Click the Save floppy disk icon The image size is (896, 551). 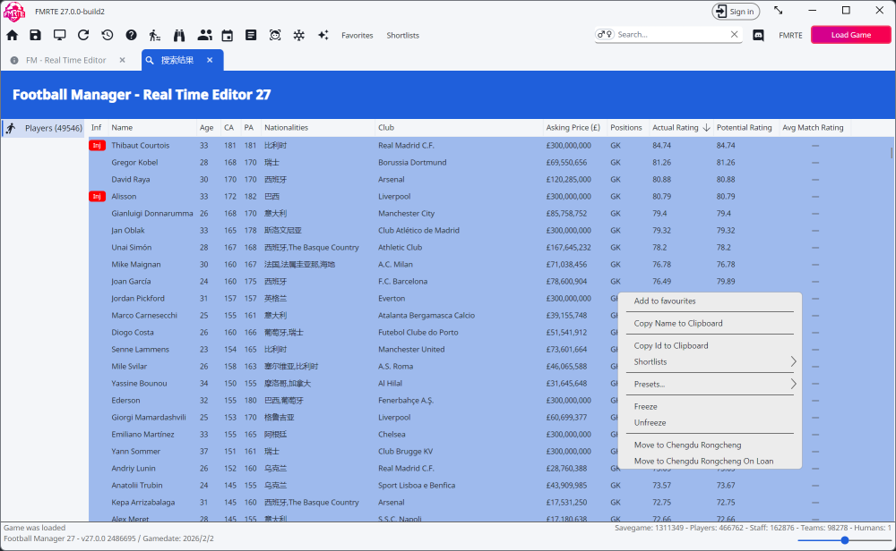pyautogui.click(x=36, y=36)
